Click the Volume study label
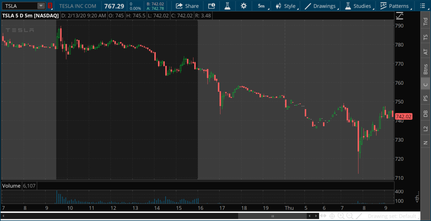Screen dimensions: 431x221 coord(12,186)
